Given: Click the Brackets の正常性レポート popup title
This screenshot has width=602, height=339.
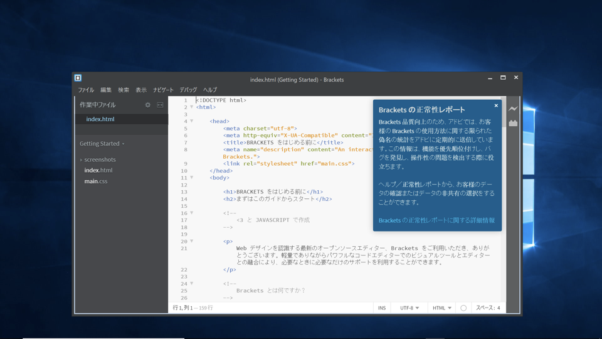Looking at the screenshot, I should 421,110.
